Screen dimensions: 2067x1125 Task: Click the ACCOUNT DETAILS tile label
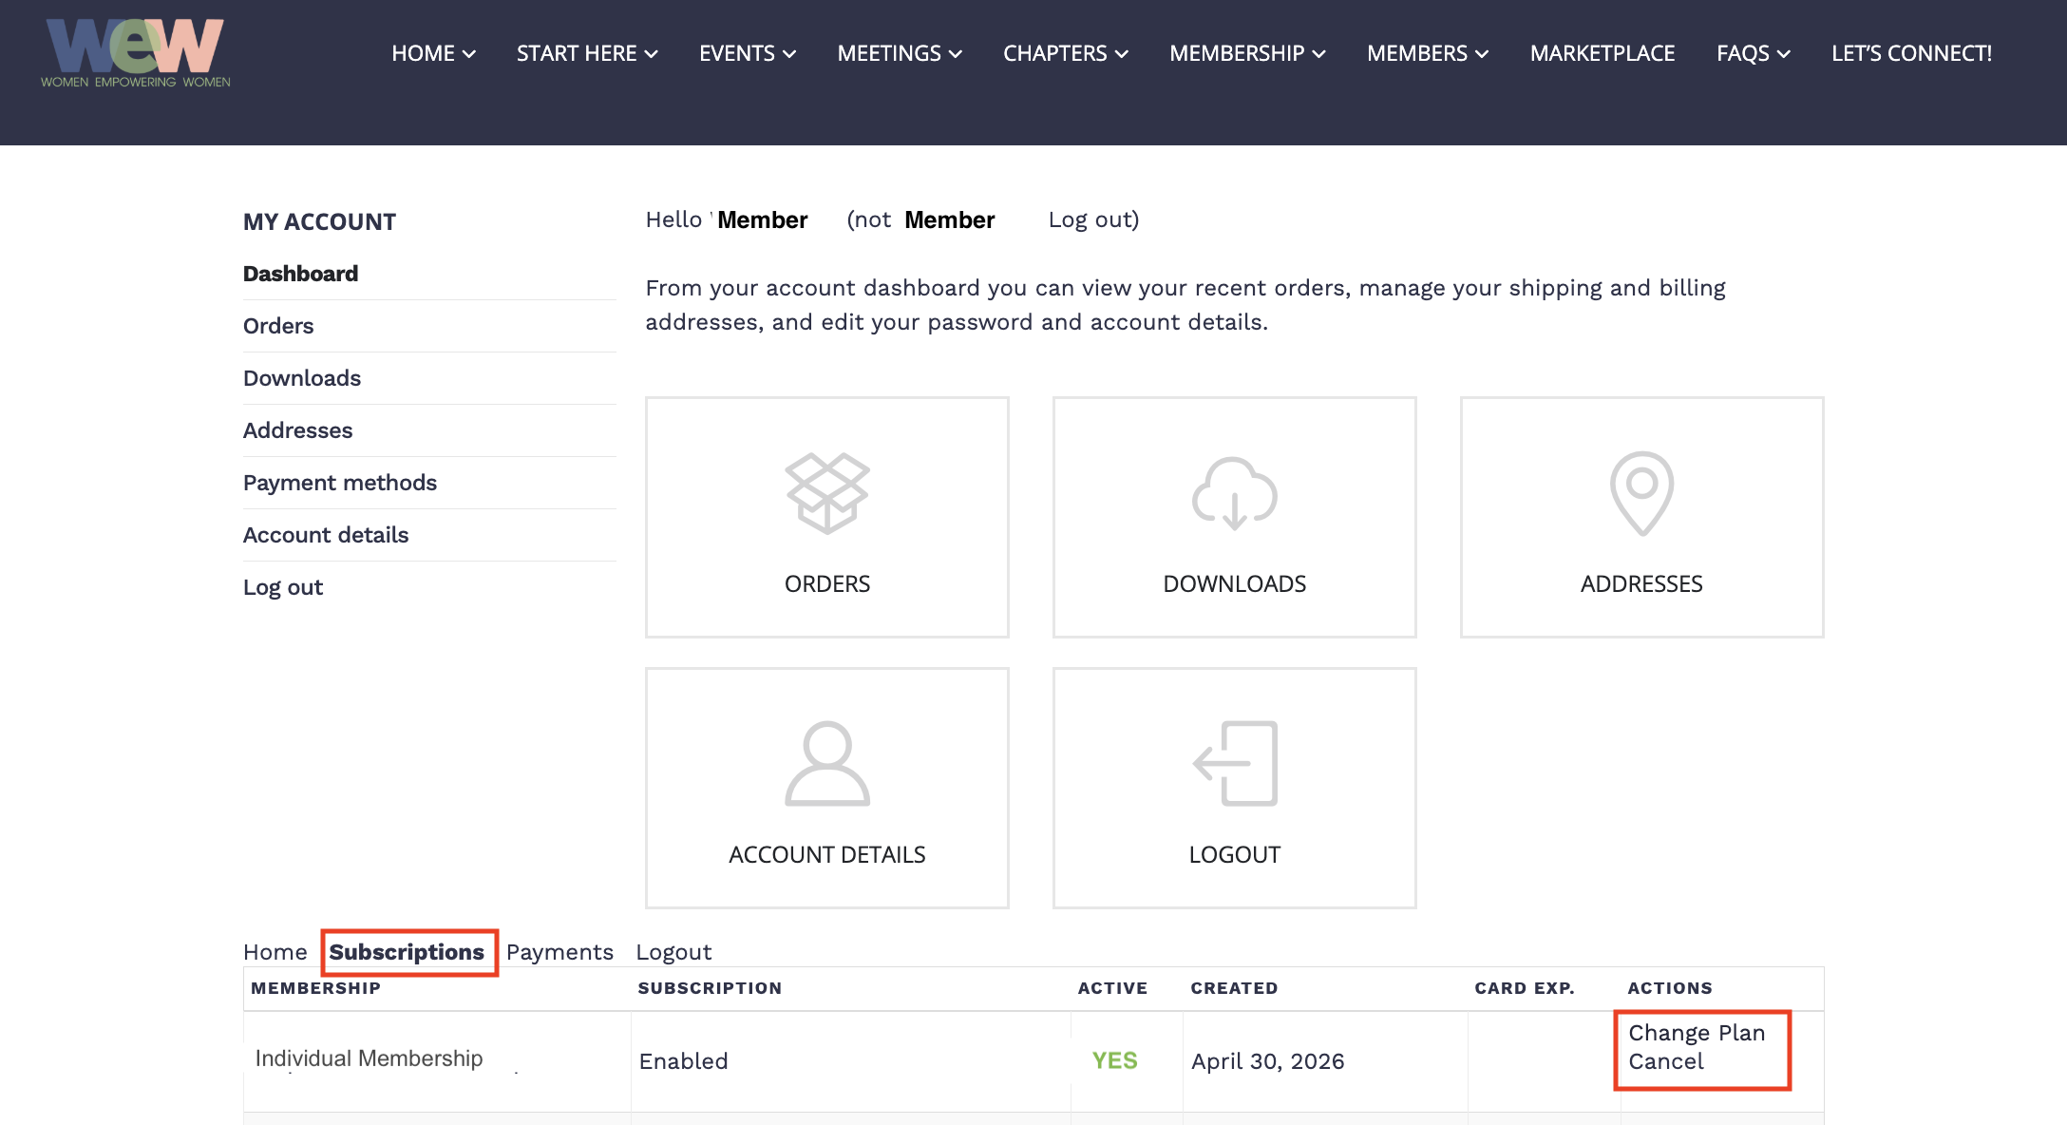click(827, 855)
